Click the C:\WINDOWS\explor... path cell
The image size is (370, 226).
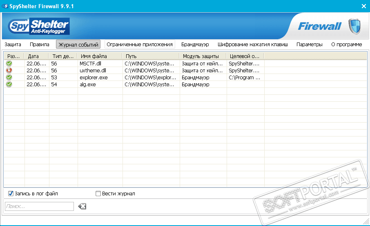pyautogui.click(x=151, y=78)
